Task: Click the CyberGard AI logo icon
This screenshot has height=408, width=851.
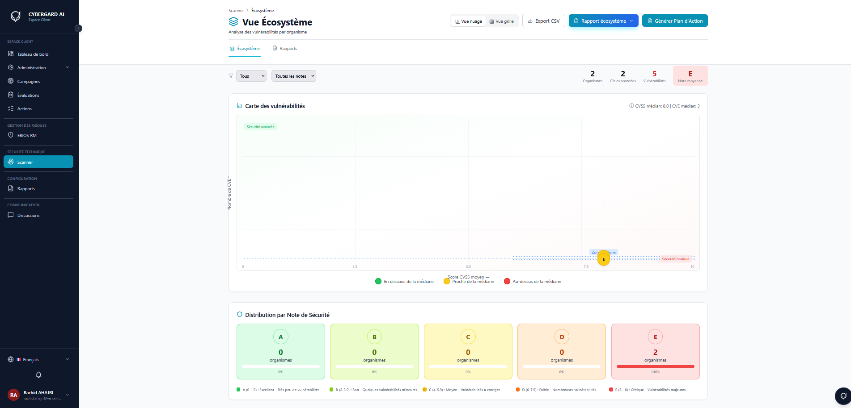Action: click(x=16, y=17)
